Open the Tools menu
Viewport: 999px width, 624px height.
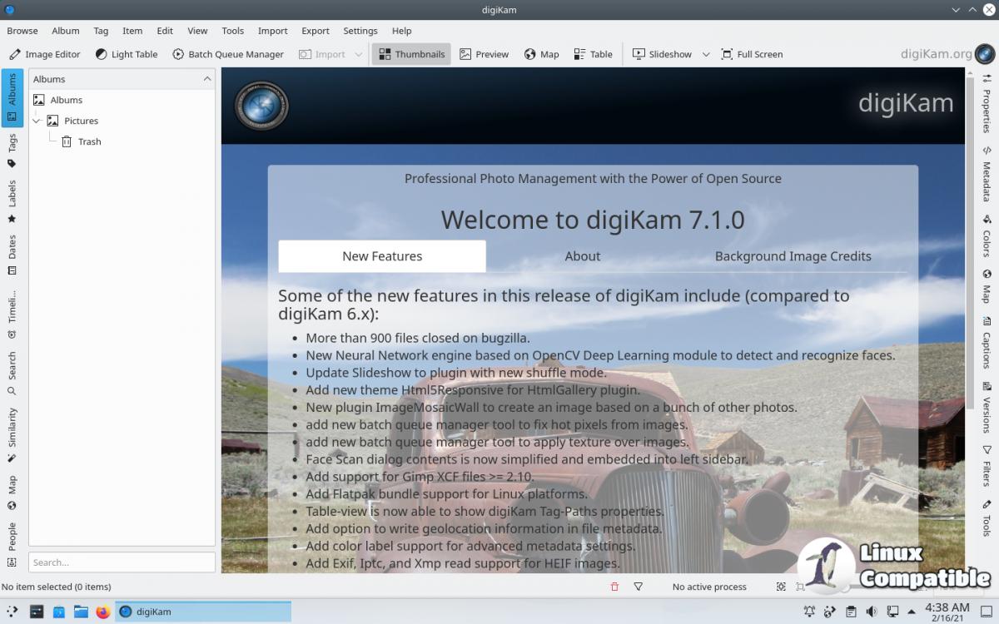click(232, 31)
